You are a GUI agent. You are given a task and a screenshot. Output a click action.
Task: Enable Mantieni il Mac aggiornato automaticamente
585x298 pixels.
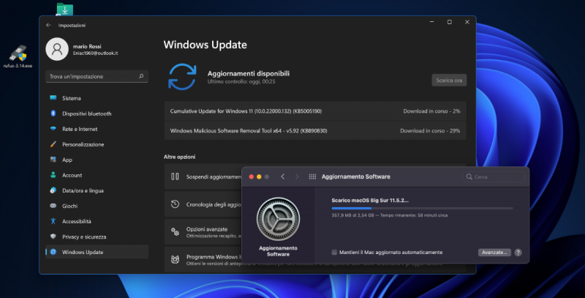[x=334, y=252]
